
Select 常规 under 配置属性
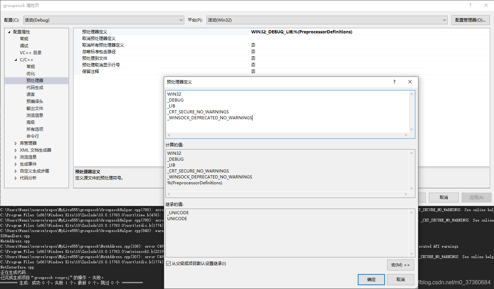coord(24,39)
